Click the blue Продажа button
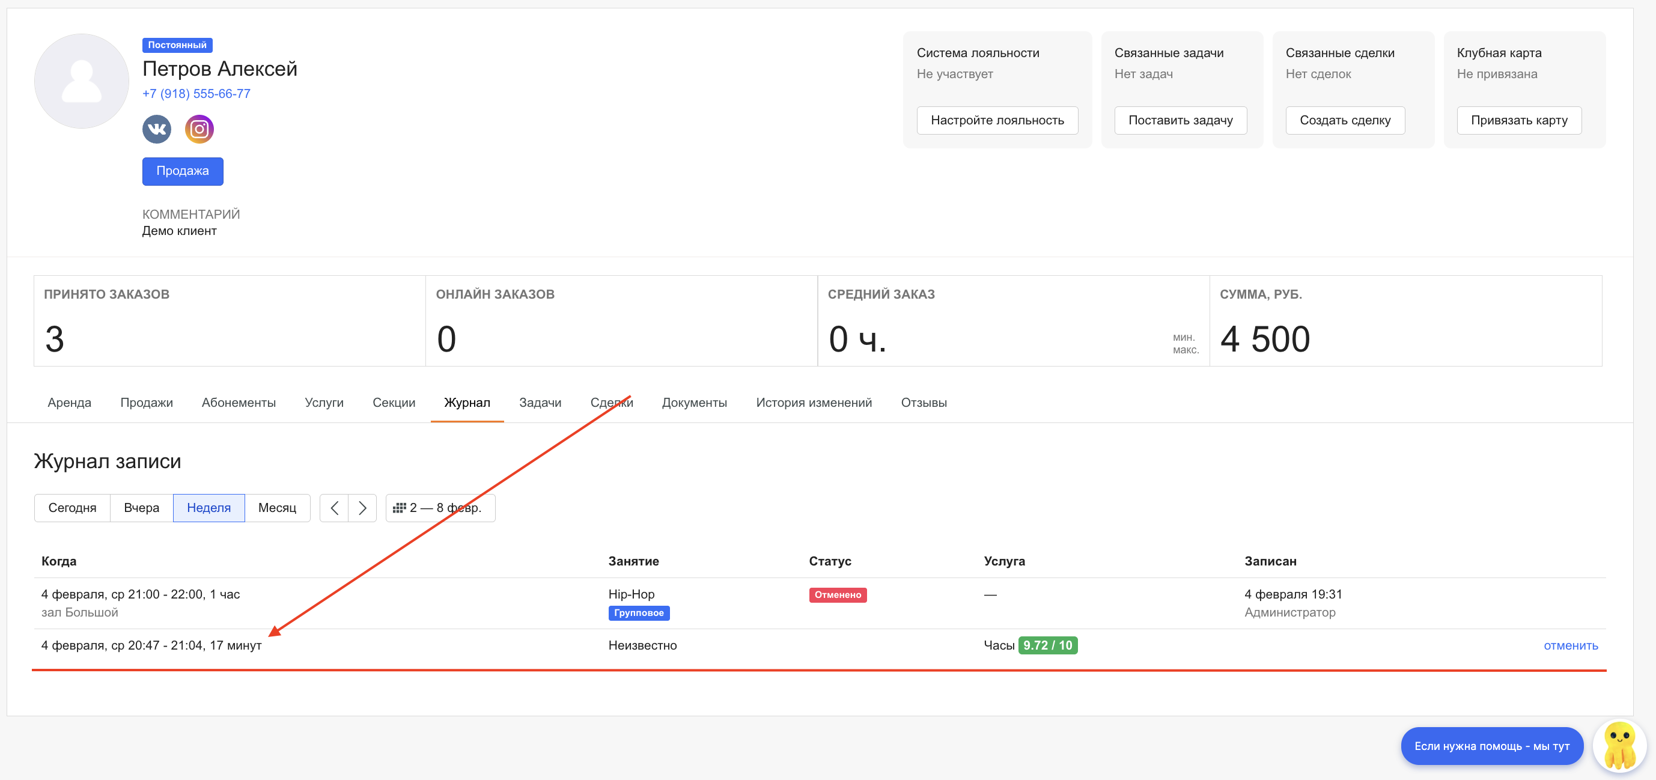1656x780 pixels. [183, 171]
